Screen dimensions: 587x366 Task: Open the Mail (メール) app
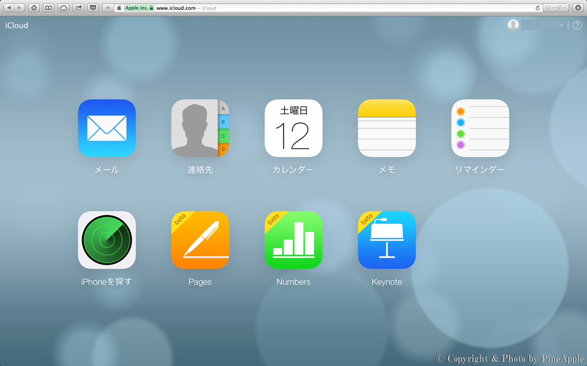107,128
